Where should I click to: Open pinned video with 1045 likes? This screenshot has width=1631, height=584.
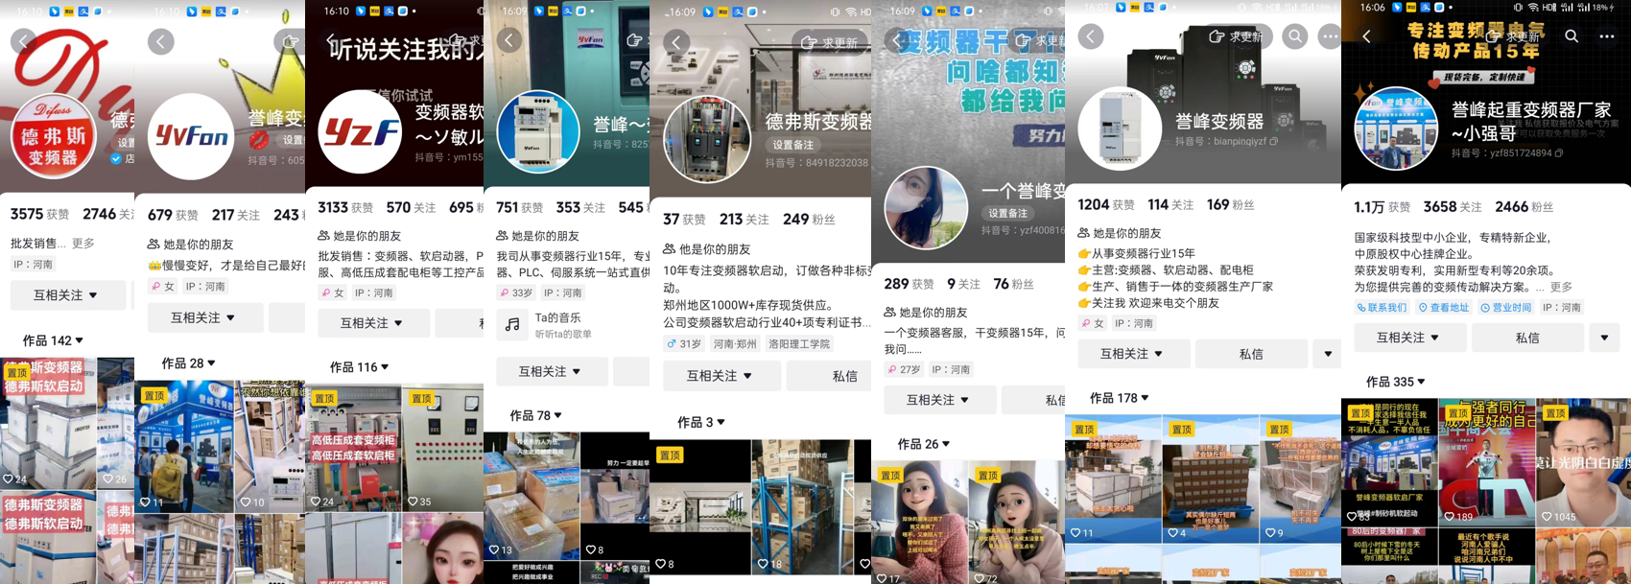(1583, 462)
